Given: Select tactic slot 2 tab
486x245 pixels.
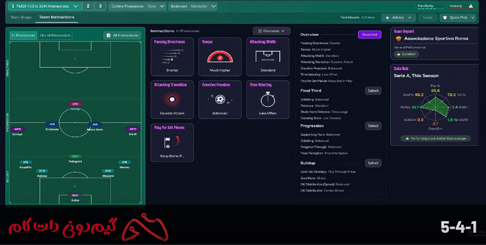Looking at the screenshot, I should [x=88, y=6].
